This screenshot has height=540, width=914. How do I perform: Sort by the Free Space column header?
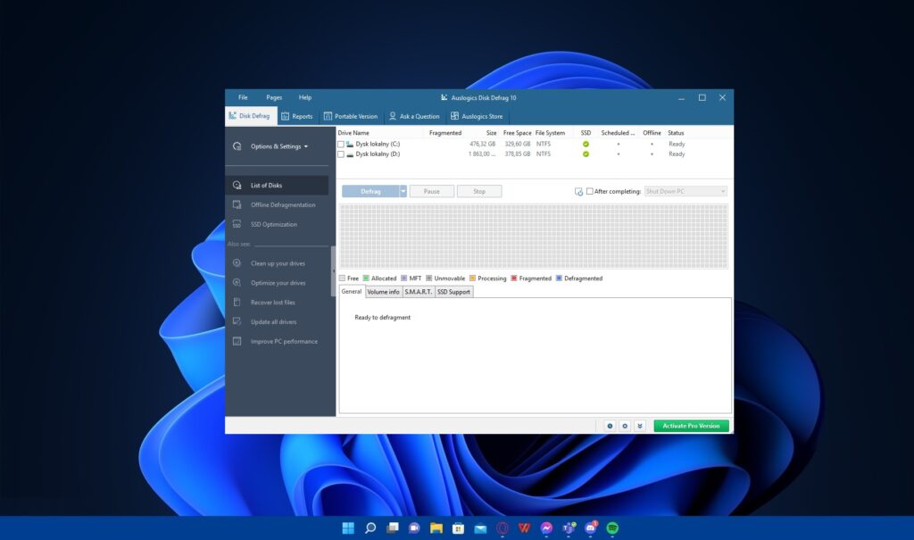(517, 133)
